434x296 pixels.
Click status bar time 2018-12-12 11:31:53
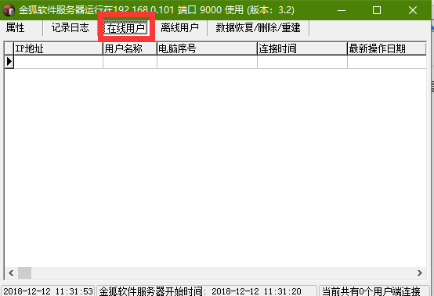coord(48,291)
